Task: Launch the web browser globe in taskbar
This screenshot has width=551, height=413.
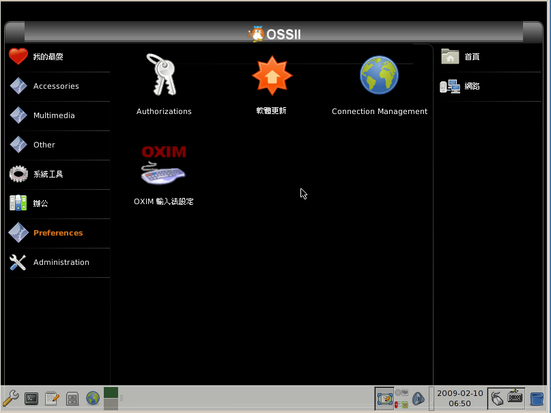Action: click(x=92, y=398)
